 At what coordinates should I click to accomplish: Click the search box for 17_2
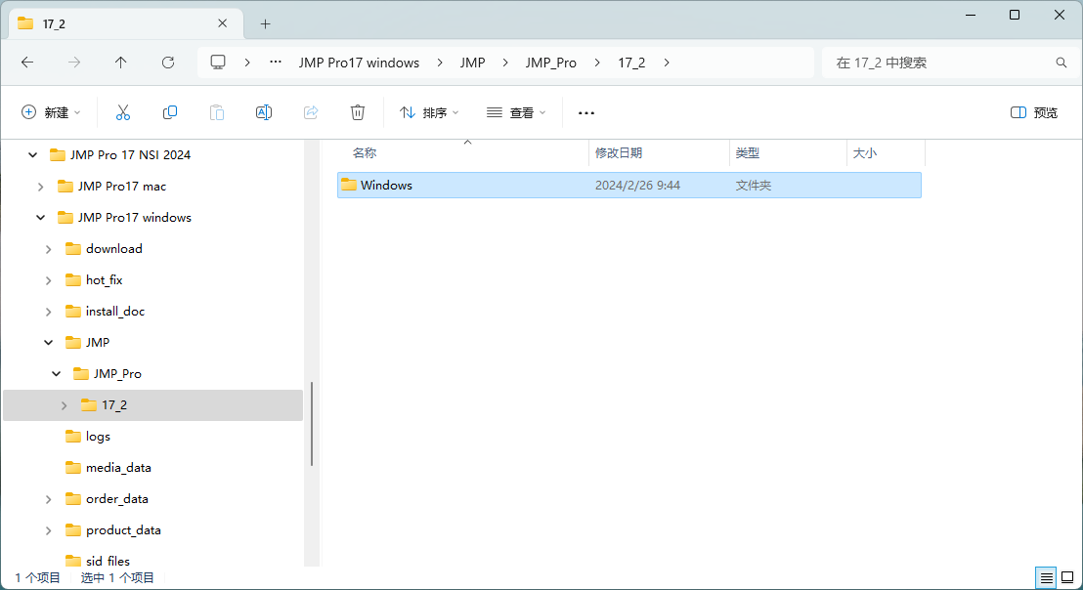point(938,63)
